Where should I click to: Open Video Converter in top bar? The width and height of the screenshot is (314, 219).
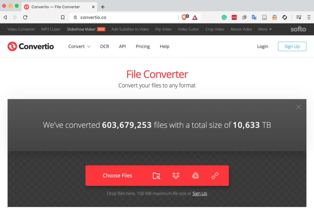[21, 29]
